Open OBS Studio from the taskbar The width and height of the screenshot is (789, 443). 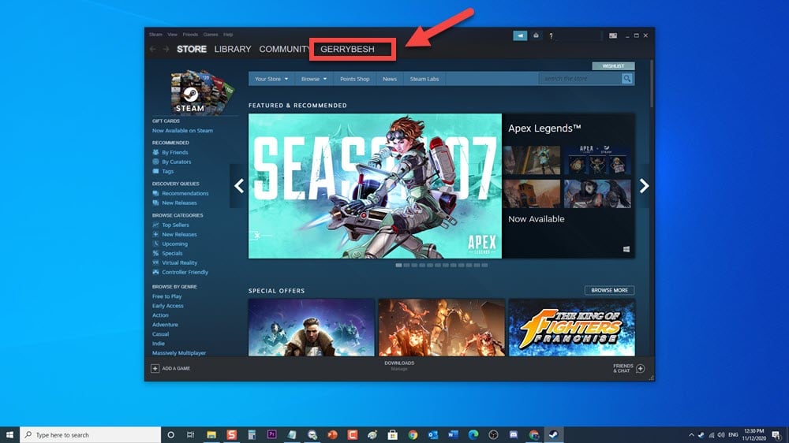coord(493,435)
